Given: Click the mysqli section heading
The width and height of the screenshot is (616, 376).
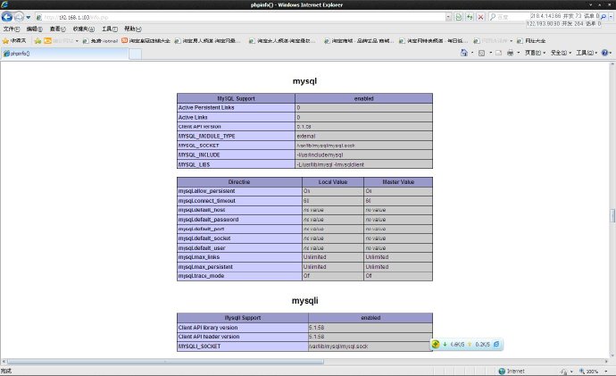Looking at the screenshot, I should 304,301.
